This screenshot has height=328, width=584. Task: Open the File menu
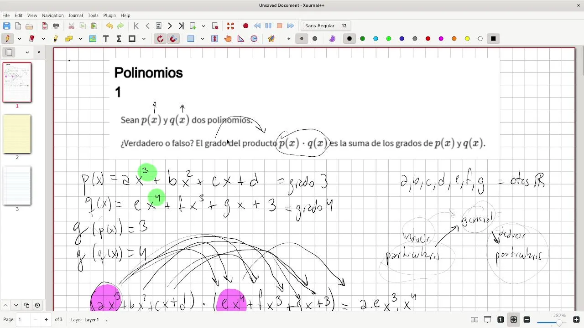(6, 15)
